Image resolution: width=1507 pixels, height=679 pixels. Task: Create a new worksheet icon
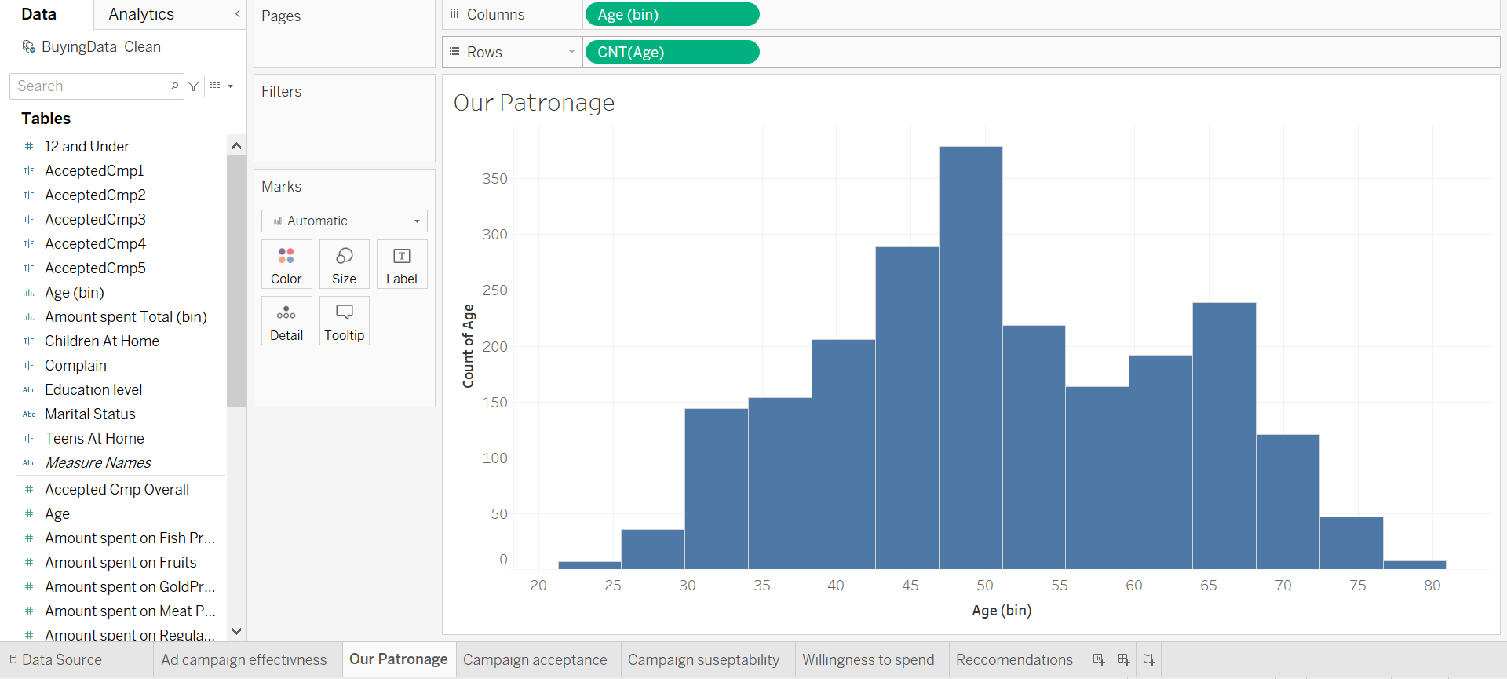coord(1099,659)
